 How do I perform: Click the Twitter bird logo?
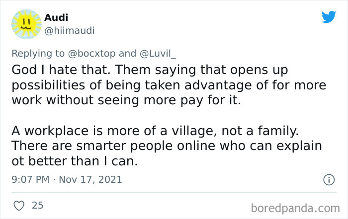click(x=329, y=17)
